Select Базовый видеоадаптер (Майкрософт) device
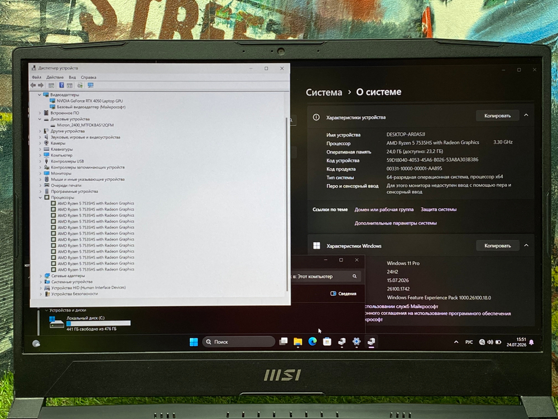 [x=91, y=107]
